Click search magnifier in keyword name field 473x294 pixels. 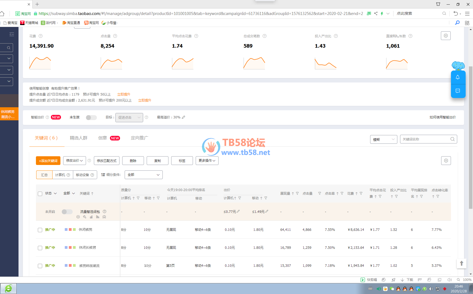tap(452, 139)
